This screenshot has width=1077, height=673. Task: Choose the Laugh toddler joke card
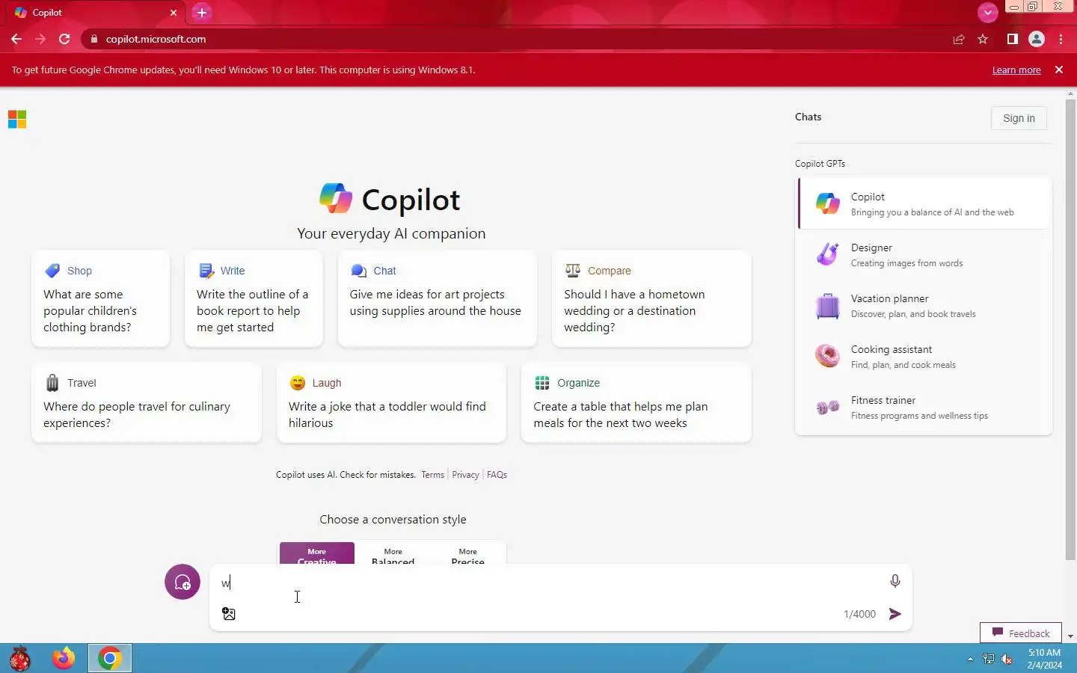pos(391,403)
